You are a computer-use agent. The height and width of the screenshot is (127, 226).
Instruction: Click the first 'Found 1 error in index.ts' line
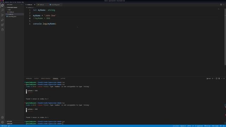[x=37, y=99]
